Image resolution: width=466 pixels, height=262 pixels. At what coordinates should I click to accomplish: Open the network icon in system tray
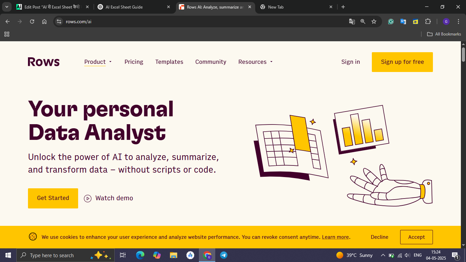pos(400,255)
